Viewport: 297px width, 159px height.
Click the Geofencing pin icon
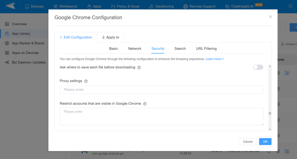[151, 7]
